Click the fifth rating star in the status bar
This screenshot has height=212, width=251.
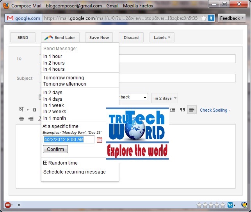tap(223, 205)
